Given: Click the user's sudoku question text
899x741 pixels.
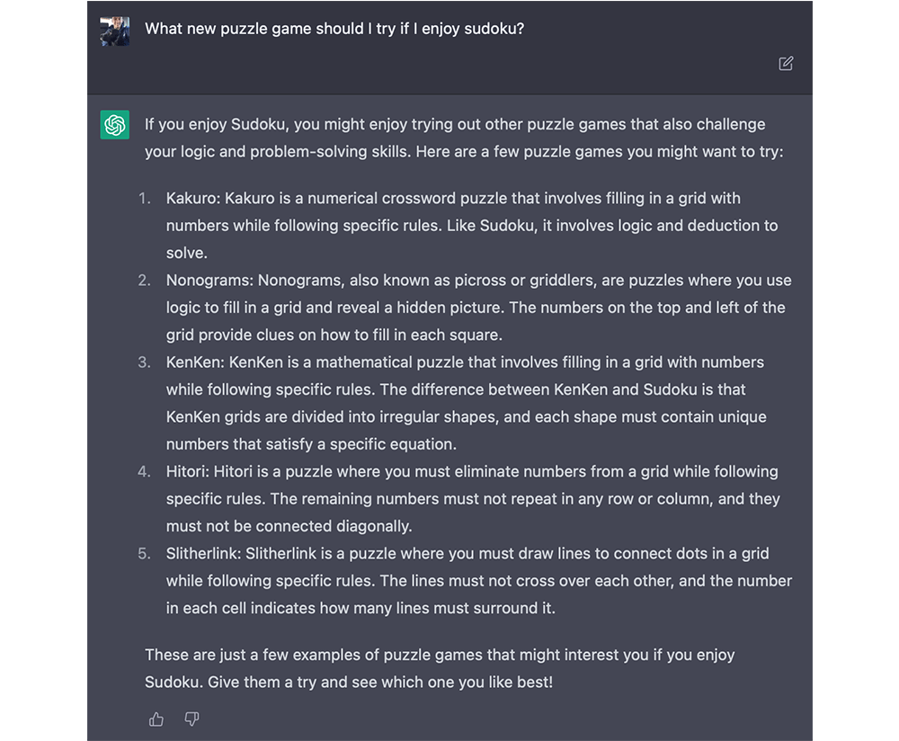Looking at the screenshot, I should [334, 29].
